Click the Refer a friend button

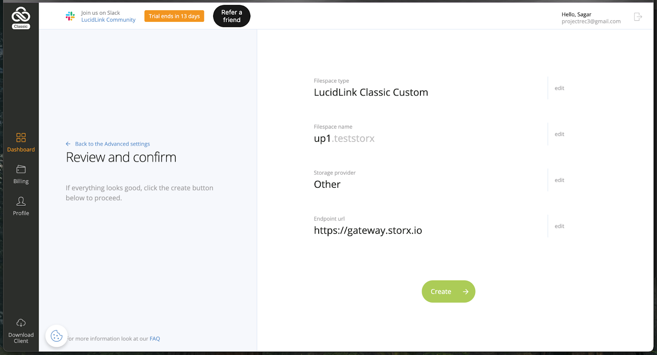coord(232,16)
